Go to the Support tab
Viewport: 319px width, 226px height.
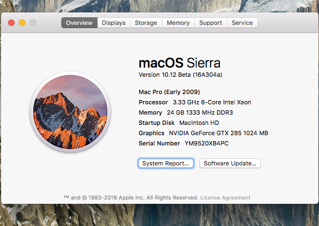tap(211, 23)
